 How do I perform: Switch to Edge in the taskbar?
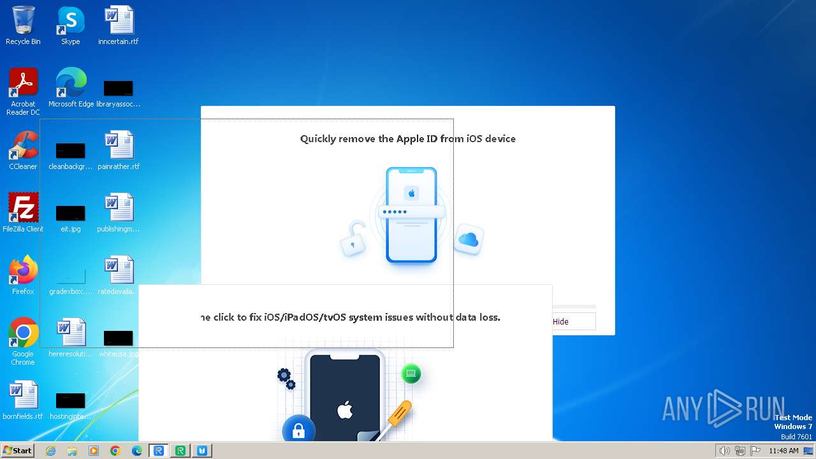click(x=137, y=451)
